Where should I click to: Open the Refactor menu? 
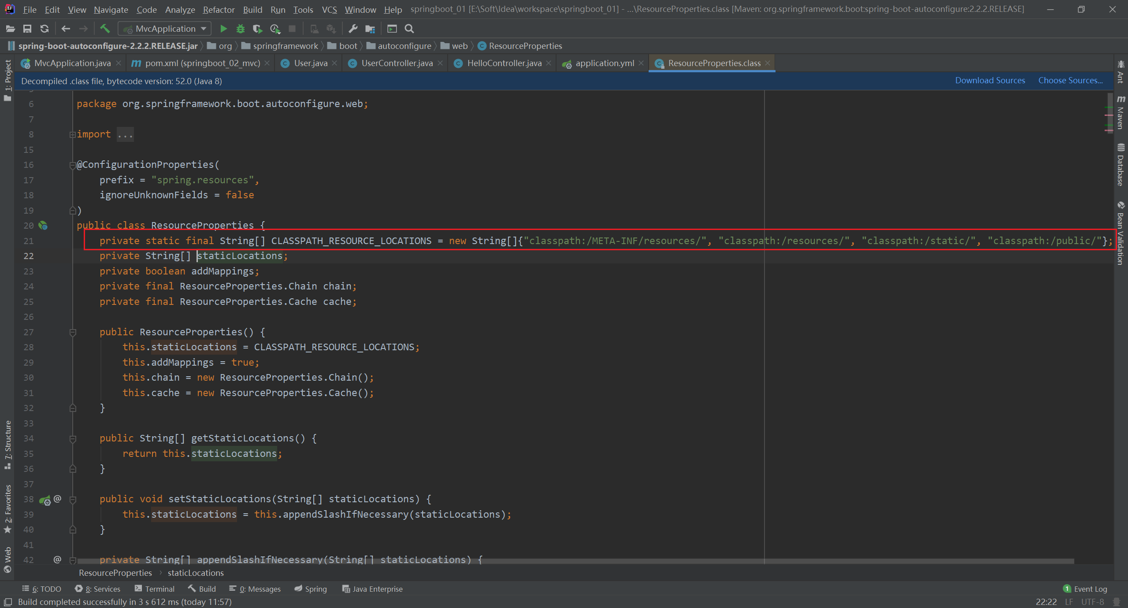pos(219,9)
